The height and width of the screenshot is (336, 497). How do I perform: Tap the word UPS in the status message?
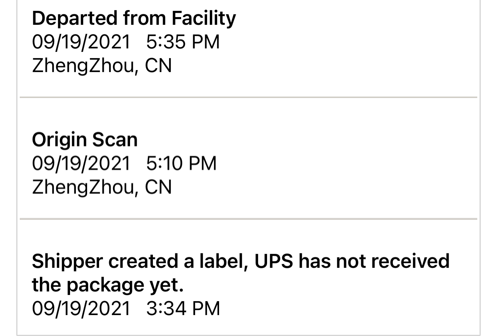click(x=274, y=261)
